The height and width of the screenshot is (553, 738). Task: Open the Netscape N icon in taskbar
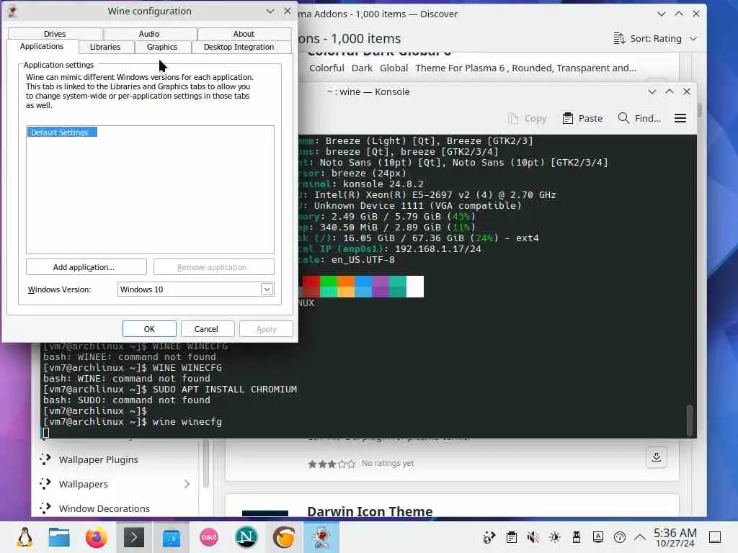246,537
